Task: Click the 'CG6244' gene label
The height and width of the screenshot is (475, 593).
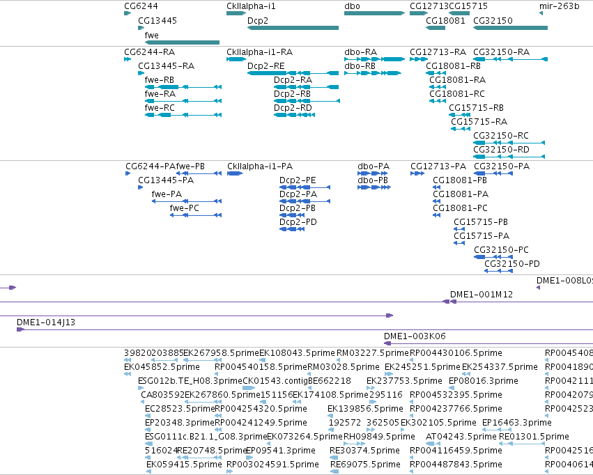Action: point(141,6)
